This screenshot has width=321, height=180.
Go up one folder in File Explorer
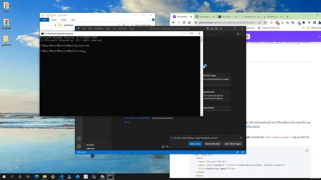tap(55, 25)
